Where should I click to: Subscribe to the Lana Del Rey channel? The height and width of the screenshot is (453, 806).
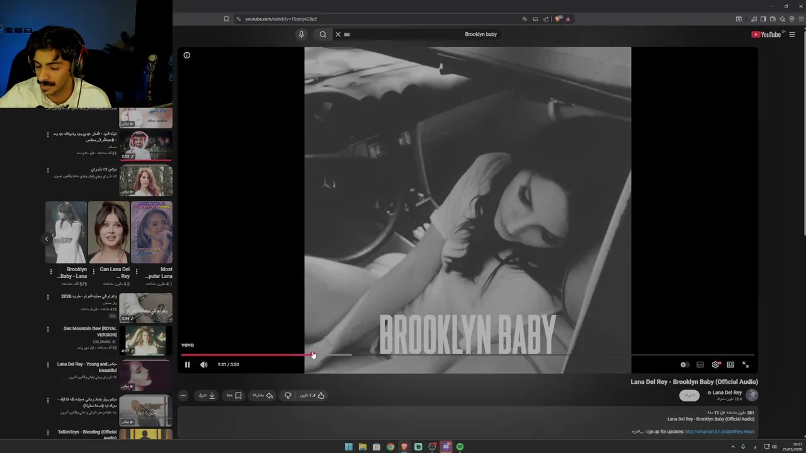click(x=690, y=395)
